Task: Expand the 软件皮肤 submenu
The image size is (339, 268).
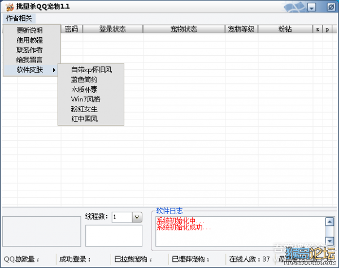Action: pos(31,70)
